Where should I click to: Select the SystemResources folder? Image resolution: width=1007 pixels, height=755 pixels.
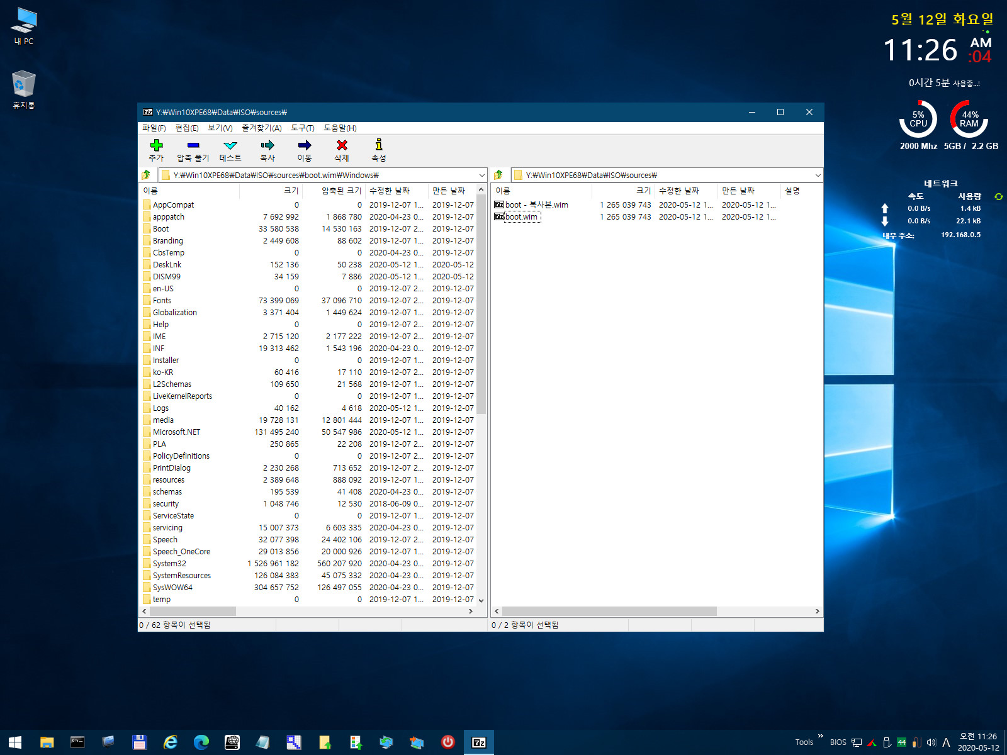coord(181,576)
